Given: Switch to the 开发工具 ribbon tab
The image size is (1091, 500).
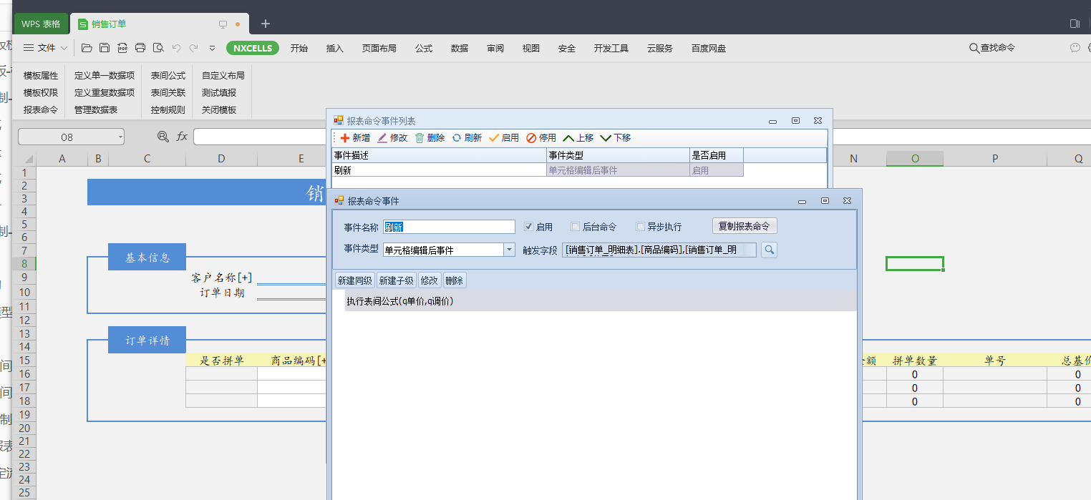Looking at the screenshot, I should (611, 48).
